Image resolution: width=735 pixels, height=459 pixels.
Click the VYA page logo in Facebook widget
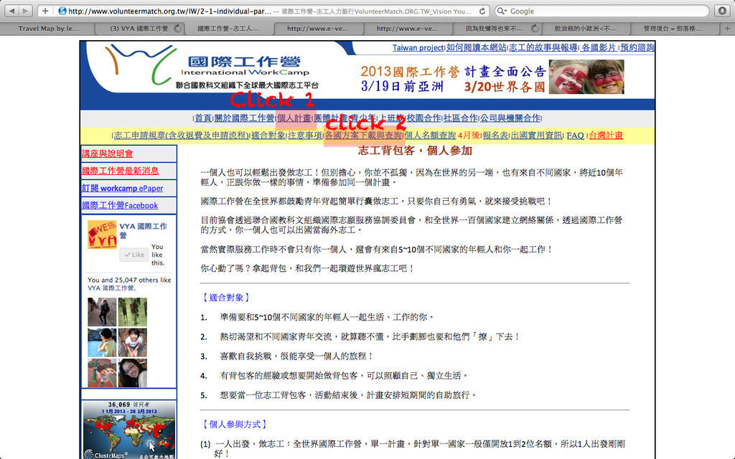point(102,235)
